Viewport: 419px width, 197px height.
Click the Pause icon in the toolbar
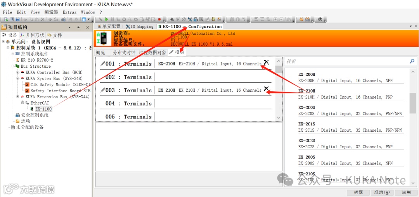click(112, 19)
